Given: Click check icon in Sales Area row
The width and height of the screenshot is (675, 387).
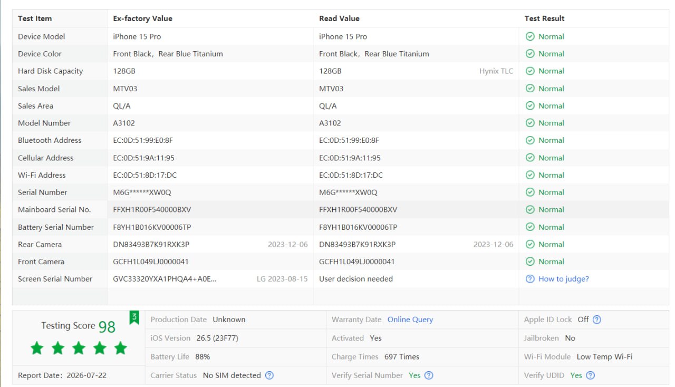Looking at the screenshot, I should (530, 106).
